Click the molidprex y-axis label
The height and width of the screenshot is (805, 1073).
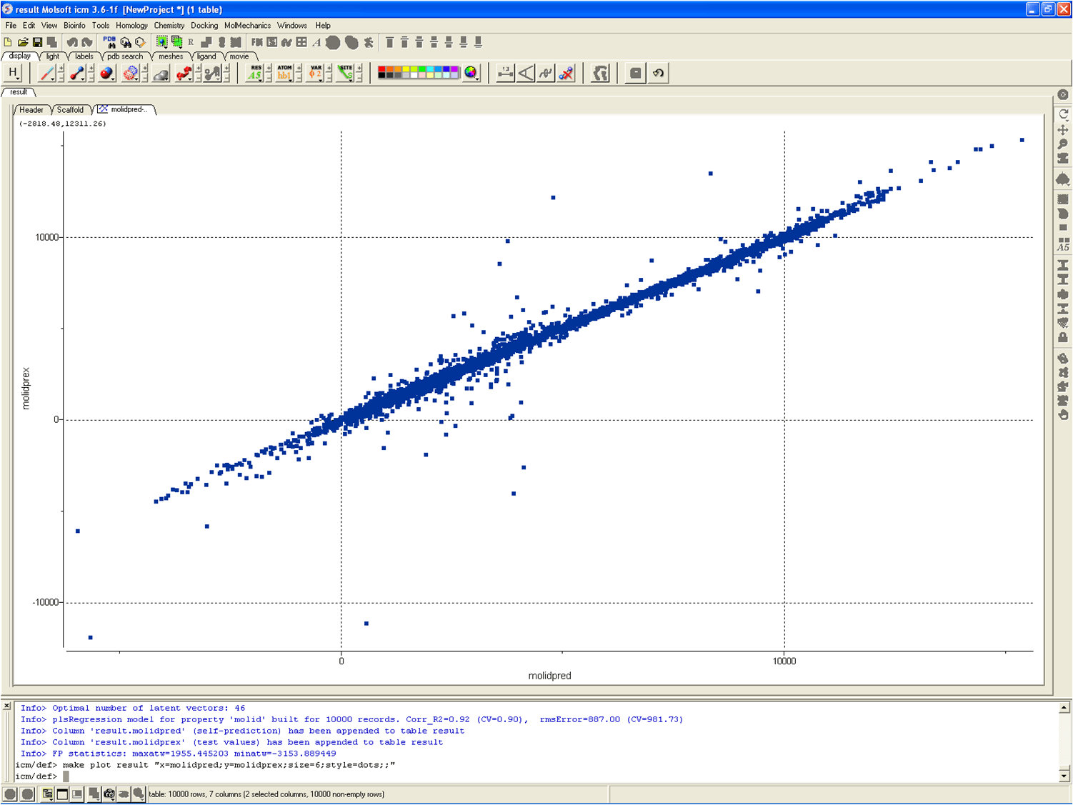pos(26,389)
